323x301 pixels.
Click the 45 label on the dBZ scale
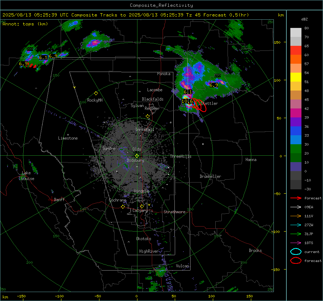coord(307,99)
